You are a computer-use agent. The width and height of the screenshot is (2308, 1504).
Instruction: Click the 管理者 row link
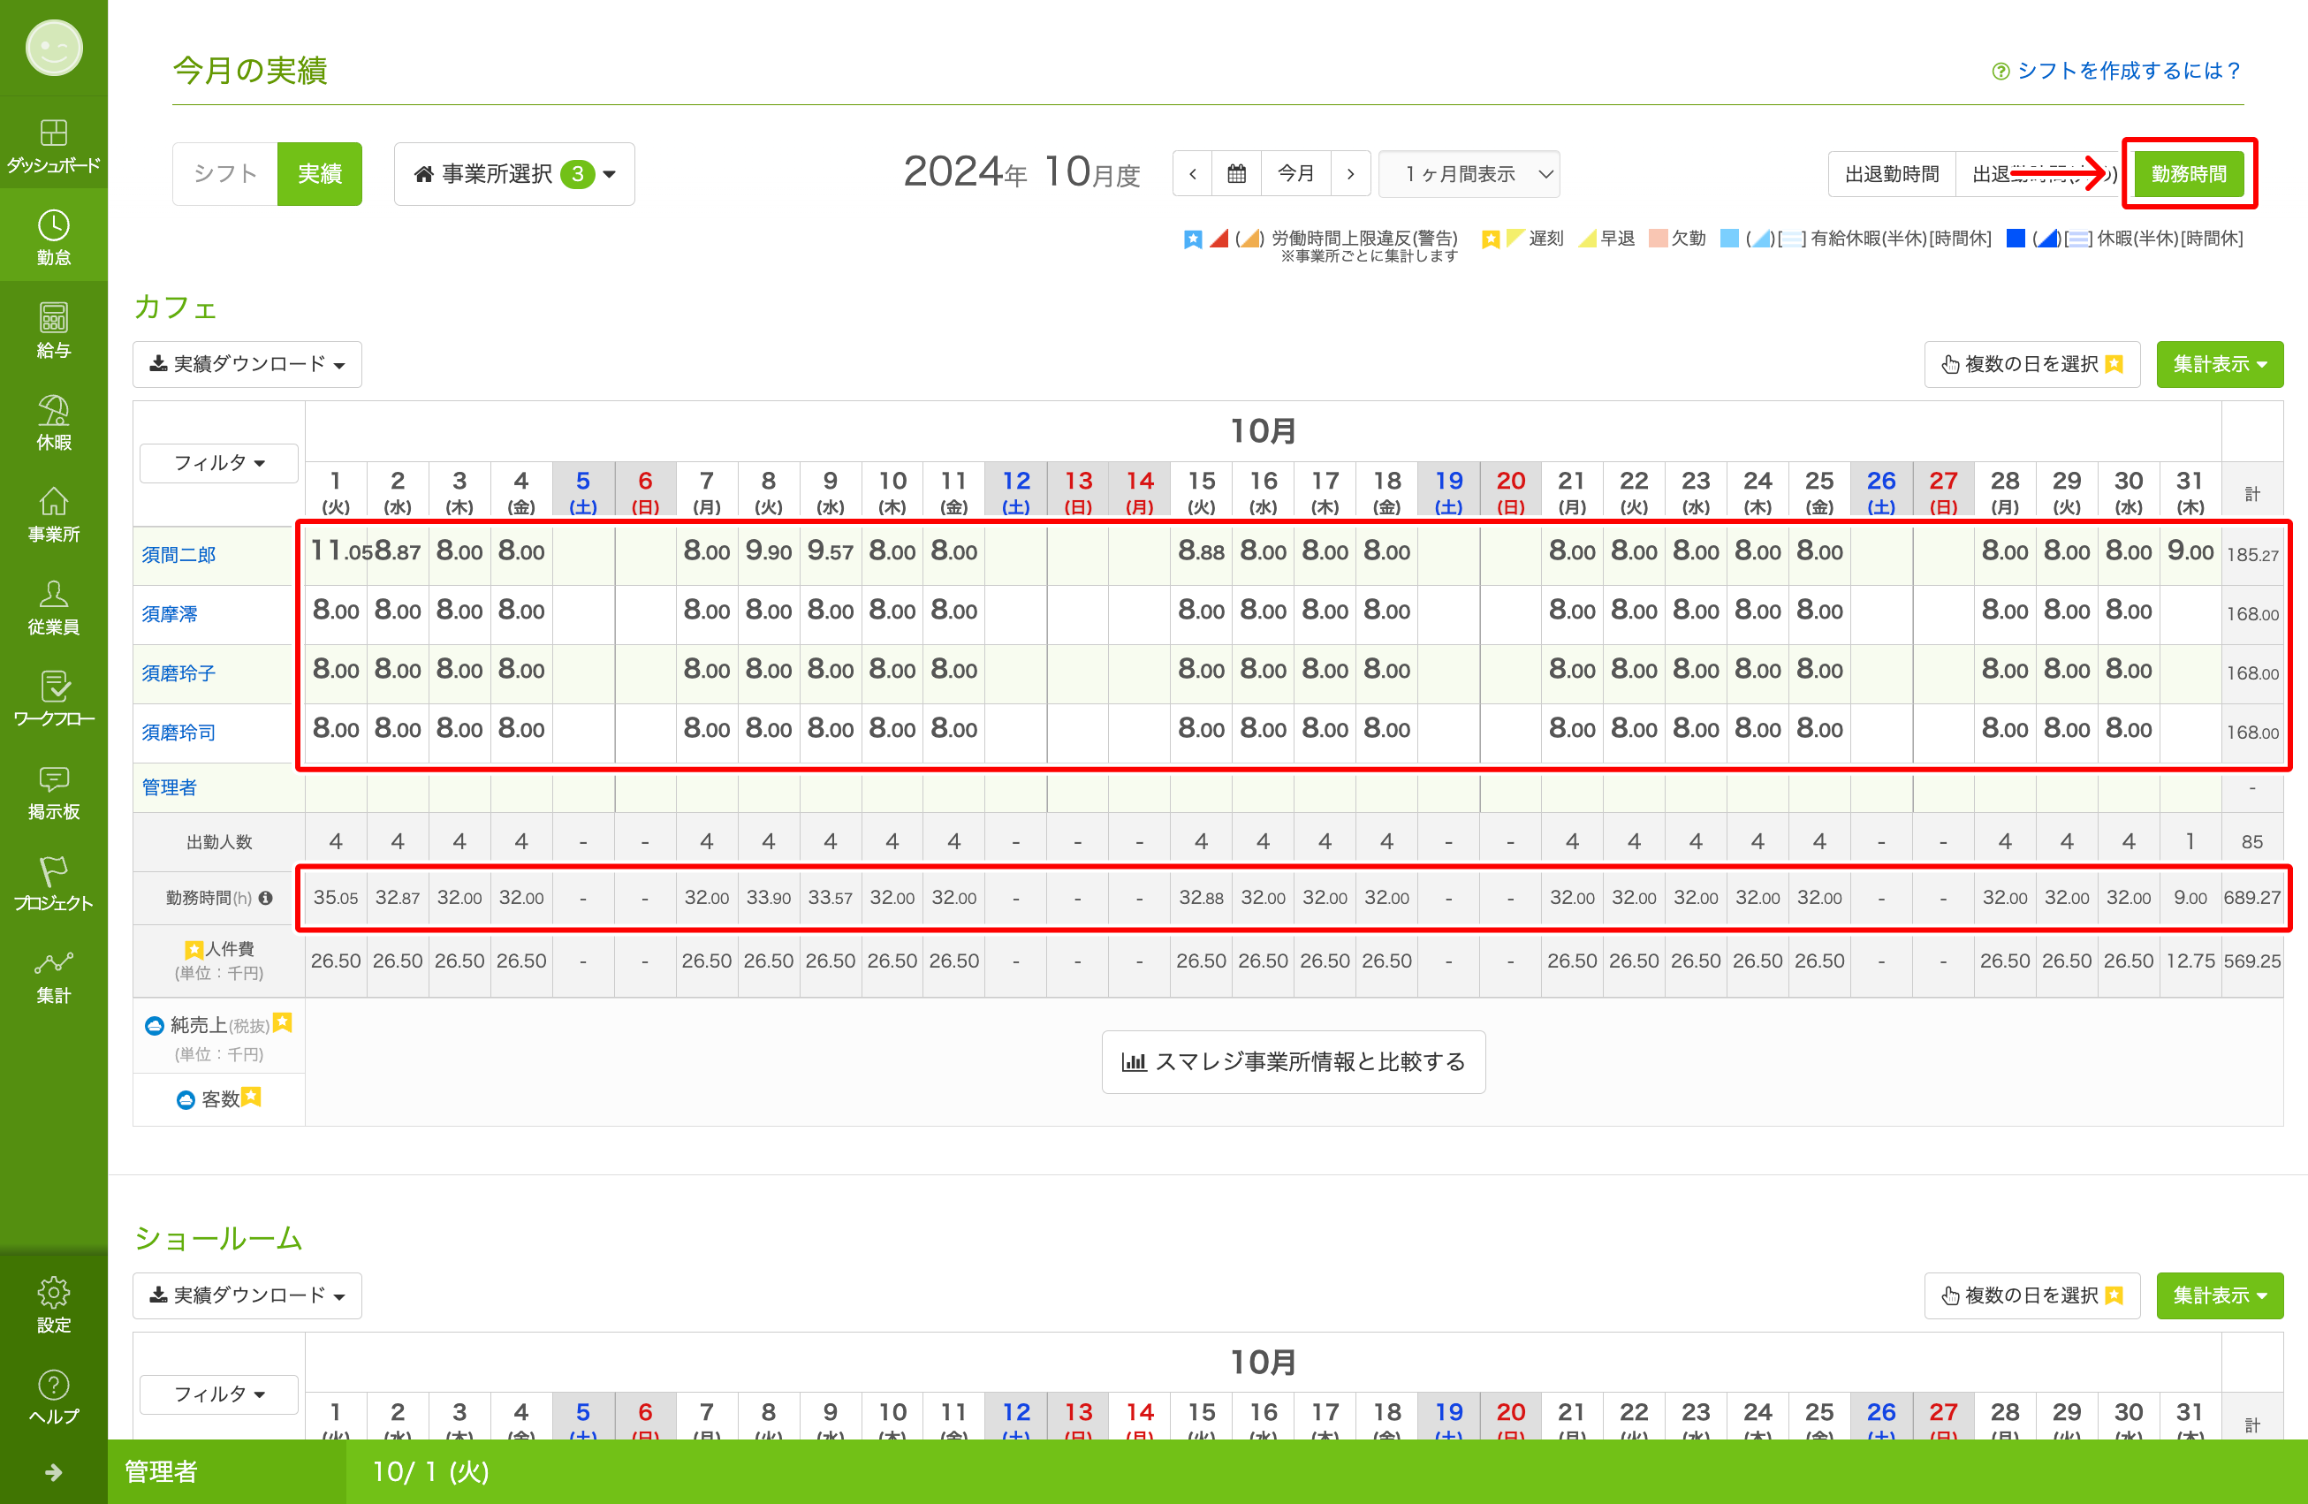(169, 786)
